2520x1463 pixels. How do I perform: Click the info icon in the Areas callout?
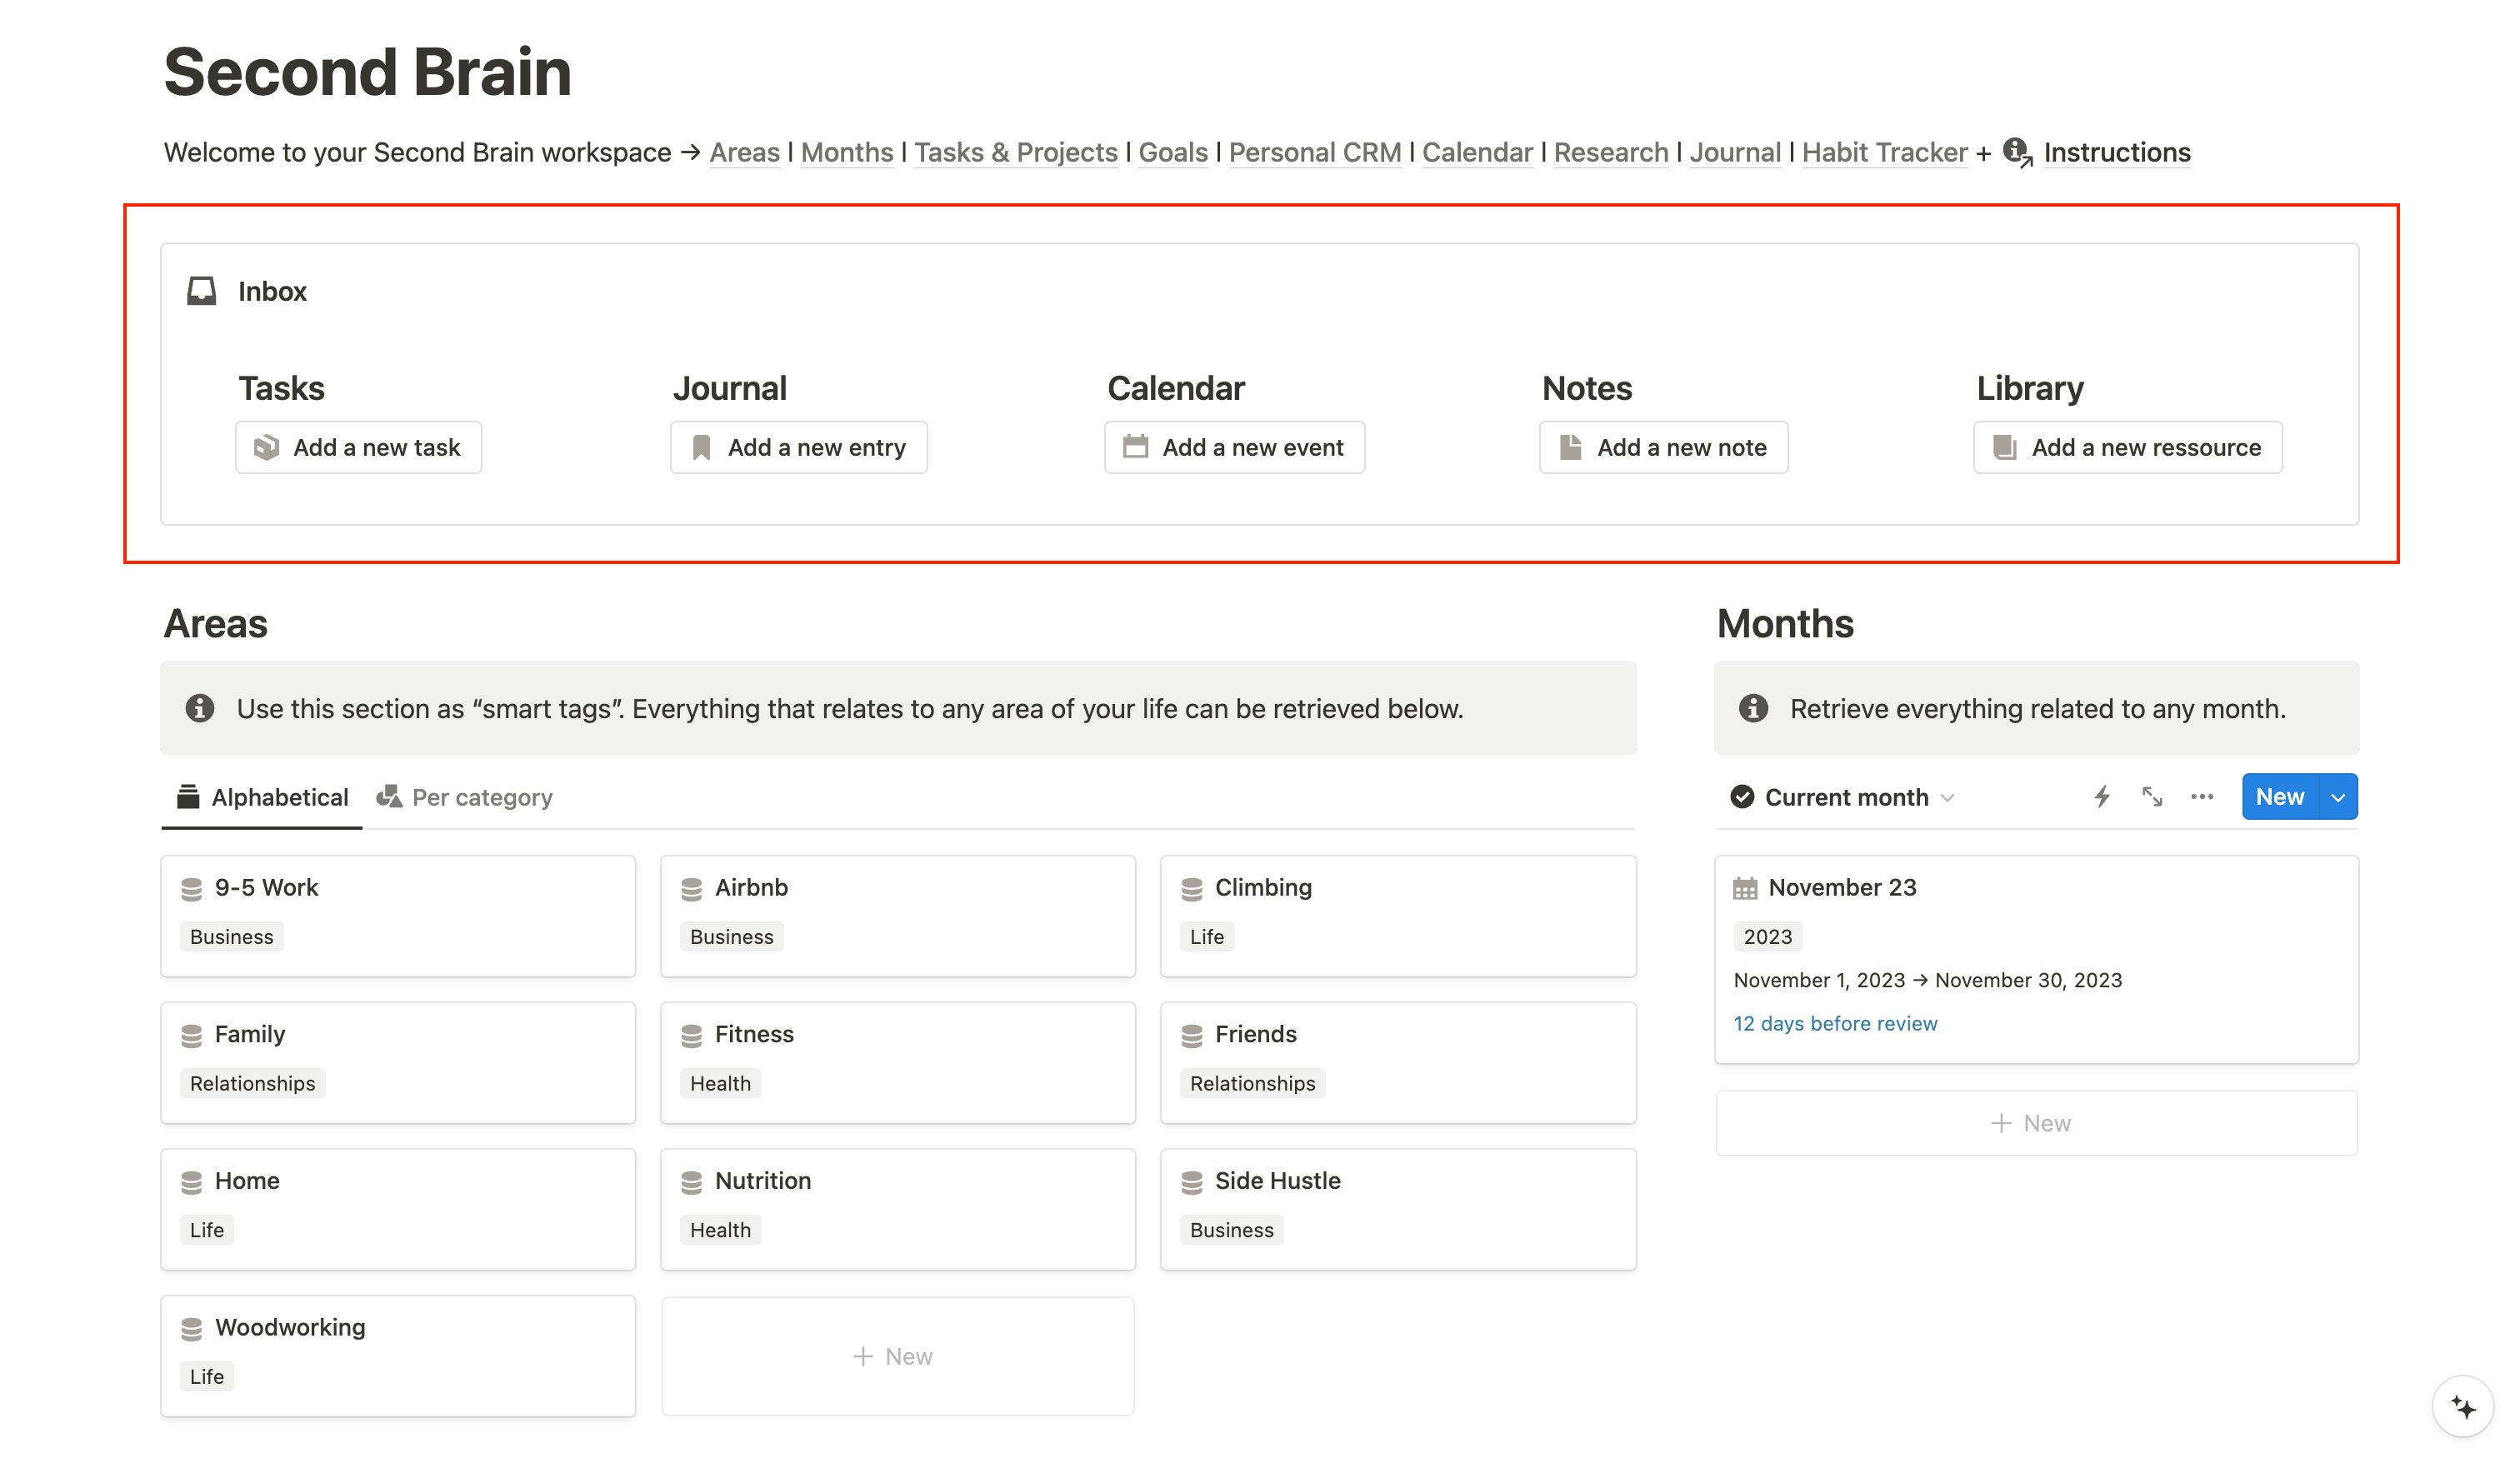click(199, 708)
